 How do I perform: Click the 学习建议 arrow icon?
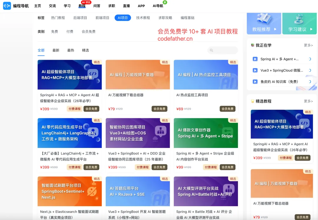(x=311, y=29)
